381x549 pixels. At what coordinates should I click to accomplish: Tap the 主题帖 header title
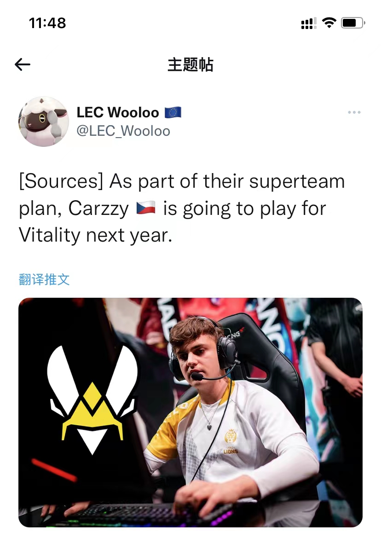point(190,65)
